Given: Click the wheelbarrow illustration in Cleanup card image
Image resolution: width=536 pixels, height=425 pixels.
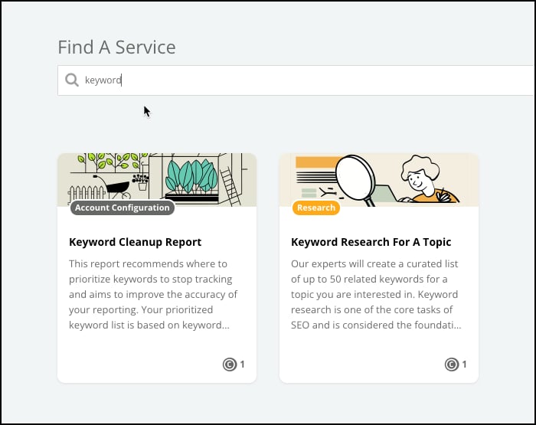Looking at the screenshot, I should [x=115, y=186].
